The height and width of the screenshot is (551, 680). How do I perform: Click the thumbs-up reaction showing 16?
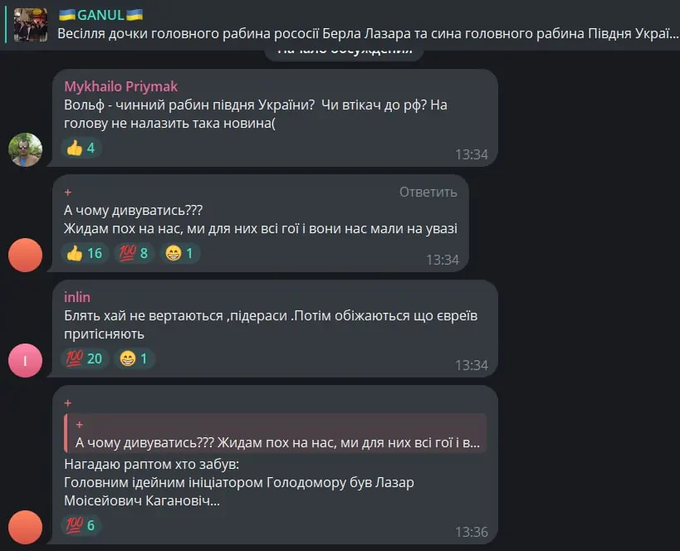click(85, 253)
